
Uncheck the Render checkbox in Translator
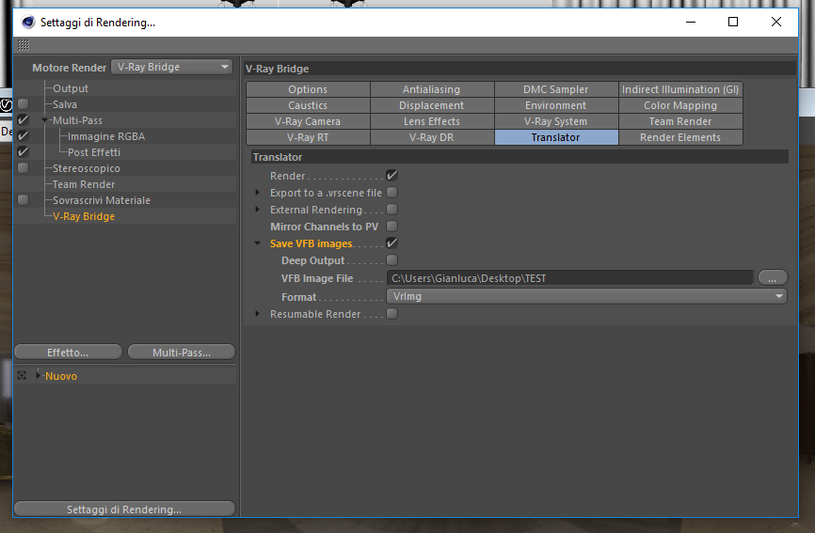click(x=392, y=176)
